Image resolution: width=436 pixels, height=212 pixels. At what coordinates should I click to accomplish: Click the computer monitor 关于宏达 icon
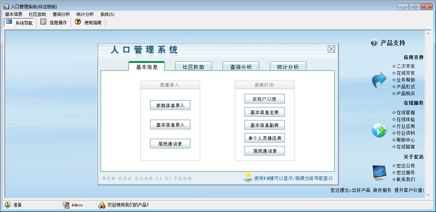pyautogui.click(x=379, y=172)
